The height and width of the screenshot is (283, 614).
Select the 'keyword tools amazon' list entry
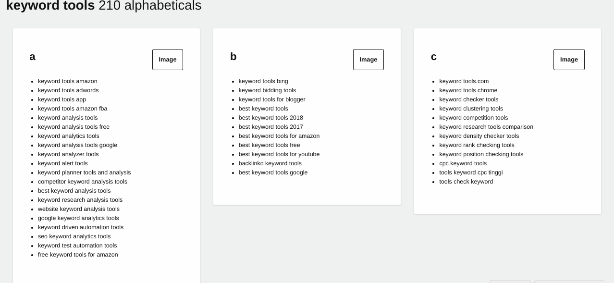[x=68, y=81]
